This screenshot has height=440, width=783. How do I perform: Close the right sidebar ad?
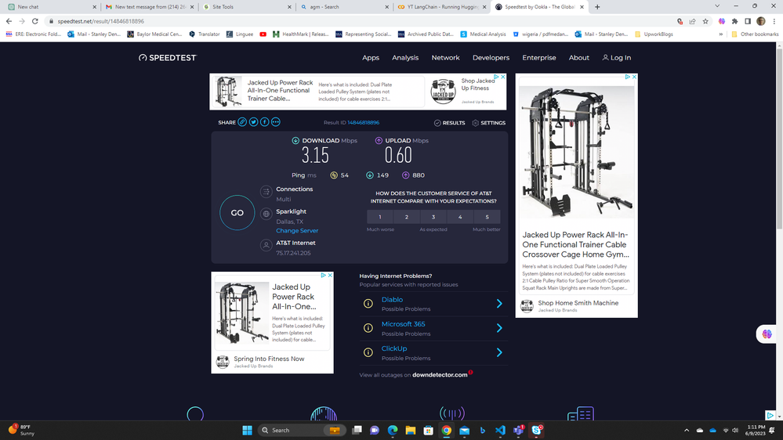(x=634, y=77)
